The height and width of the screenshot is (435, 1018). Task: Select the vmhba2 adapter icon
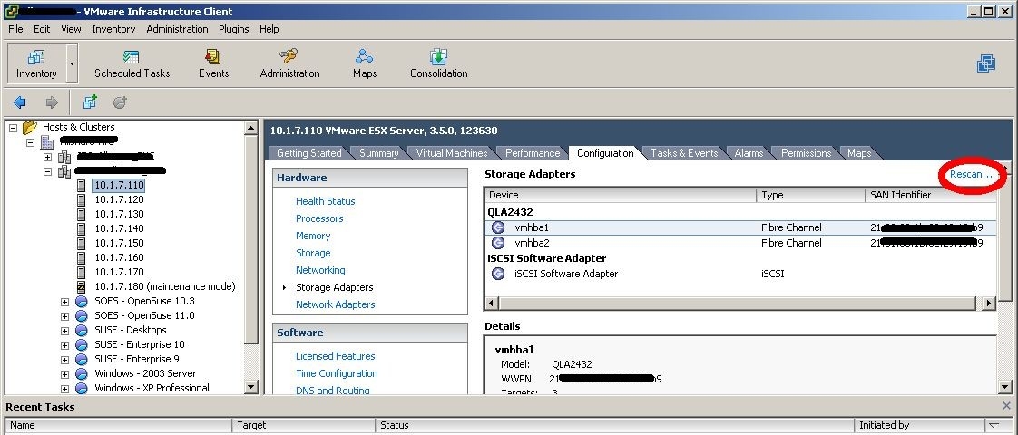pyautogui.click(x=498, y=243)
